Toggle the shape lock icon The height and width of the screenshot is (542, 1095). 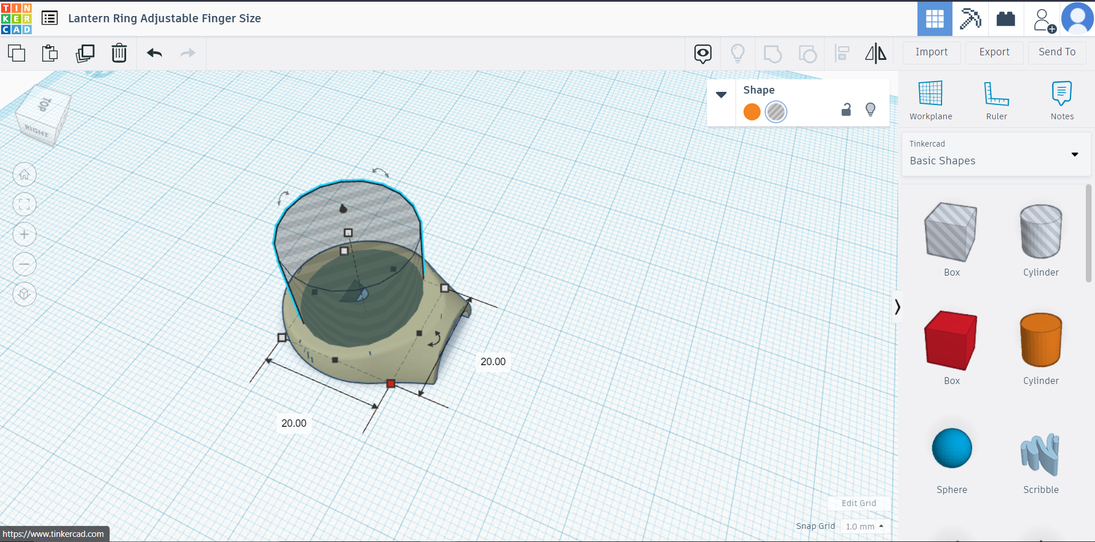tap(846, 110)
